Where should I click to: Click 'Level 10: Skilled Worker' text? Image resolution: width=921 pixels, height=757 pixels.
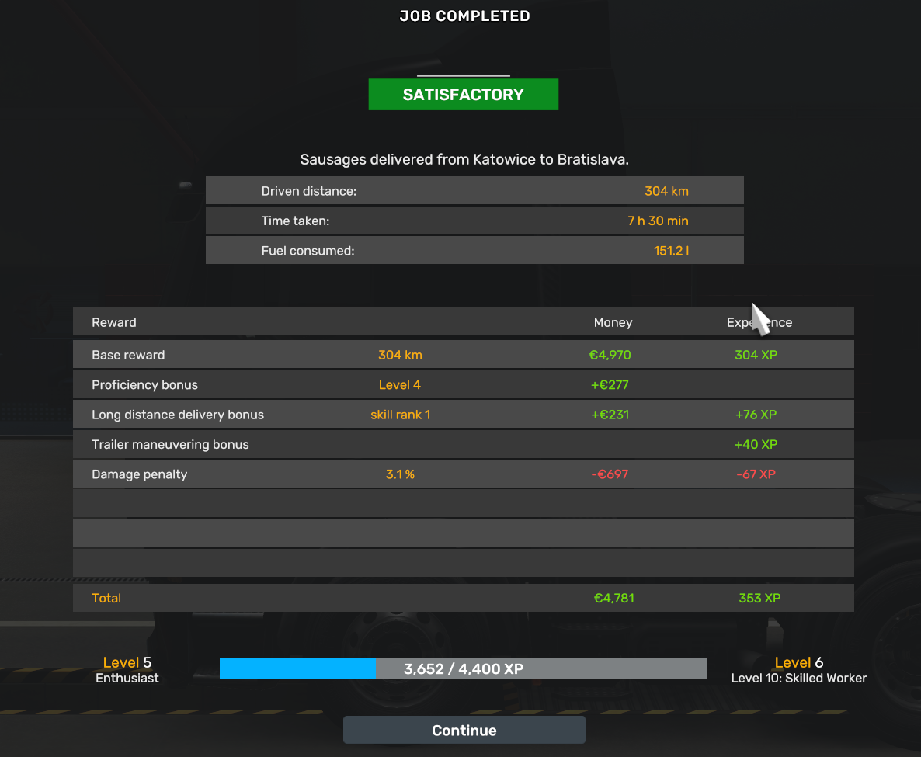[x=799, y=679]
